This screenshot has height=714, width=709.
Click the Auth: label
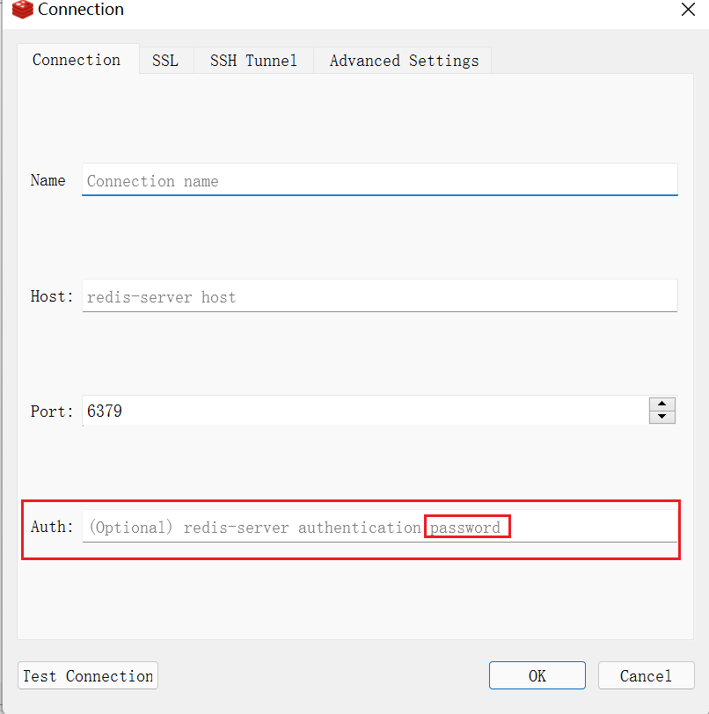click(52, 527)
